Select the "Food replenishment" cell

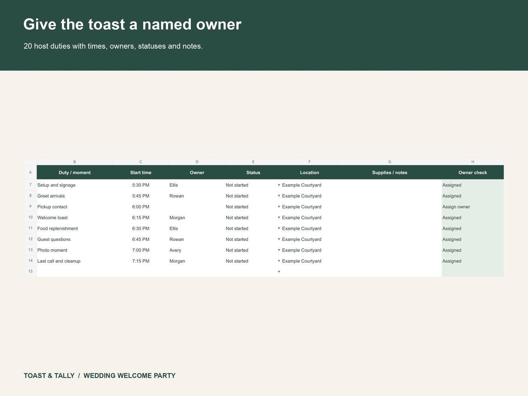[75, 229]
